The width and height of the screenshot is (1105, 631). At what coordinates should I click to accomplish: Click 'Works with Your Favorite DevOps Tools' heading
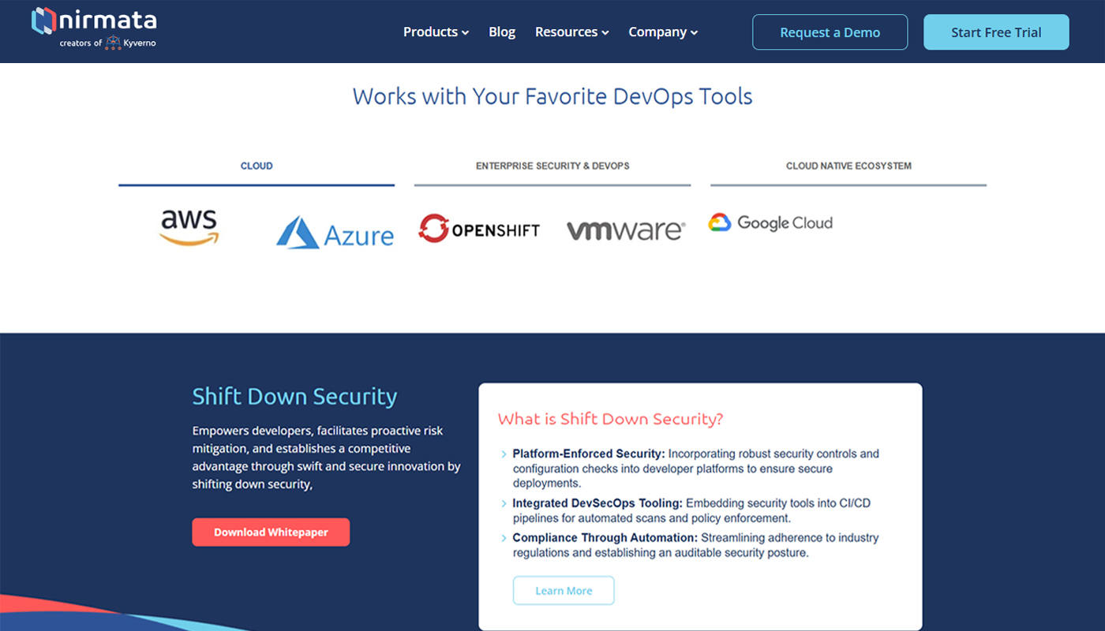[552, 96]
